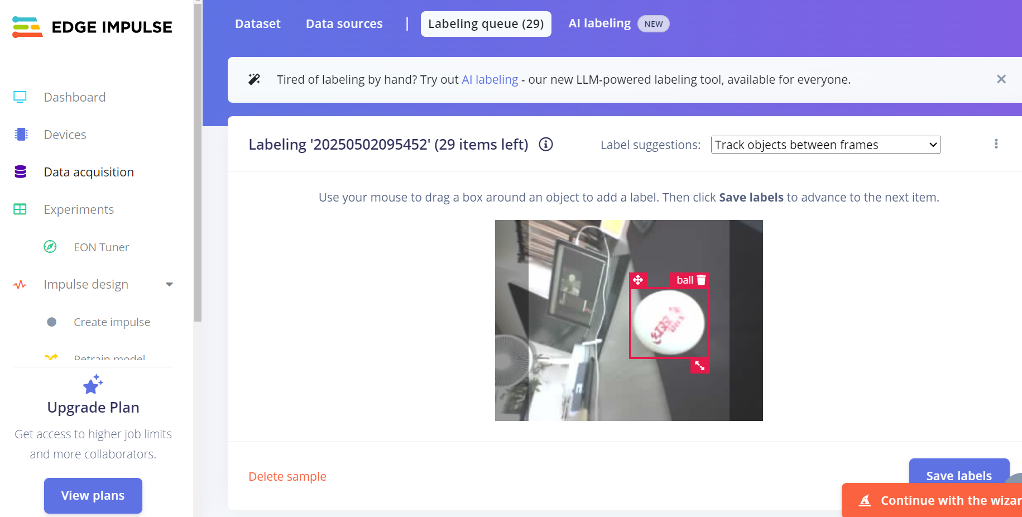Click the wizard icon on orange button
Screen dimensions: 1022x517
865,500
